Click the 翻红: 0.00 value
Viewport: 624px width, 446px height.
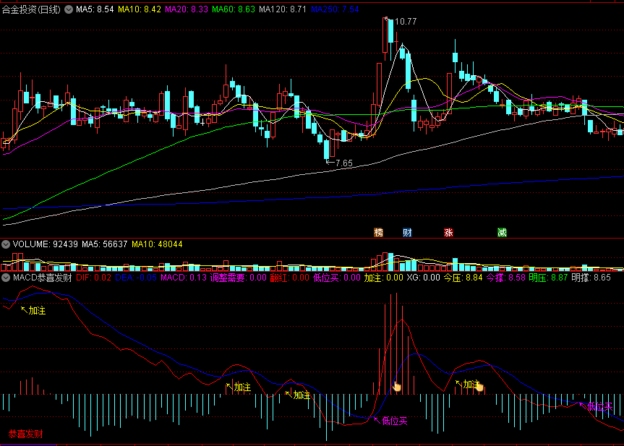coord(289,278)
